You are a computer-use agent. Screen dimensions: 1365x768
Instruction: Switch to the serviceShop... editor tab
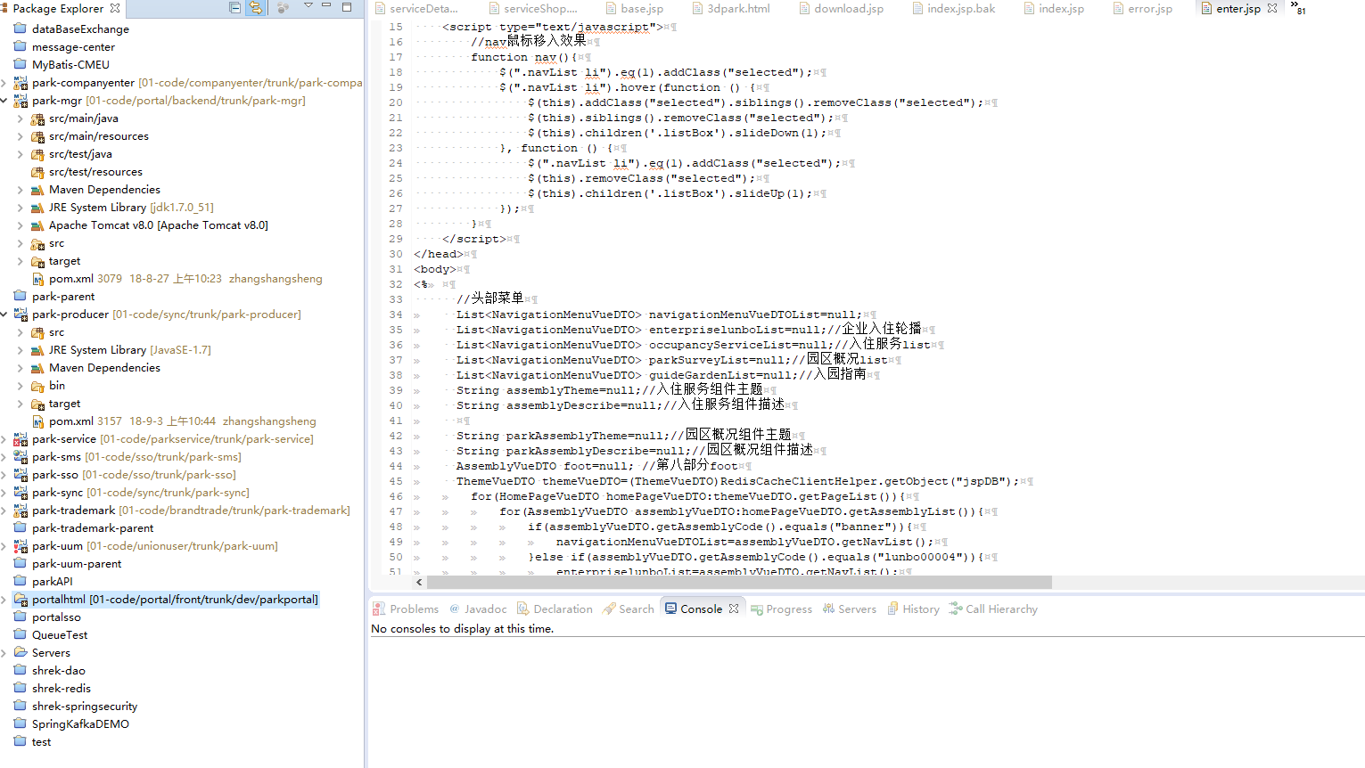pos(531,9)
